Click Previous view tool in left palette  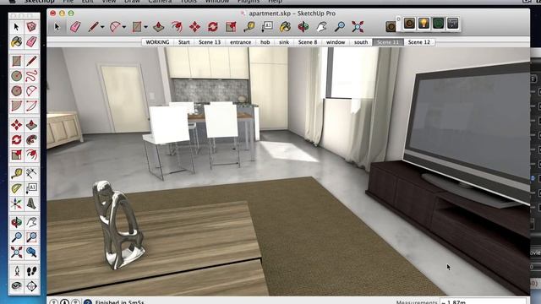(x=31, y=252)
